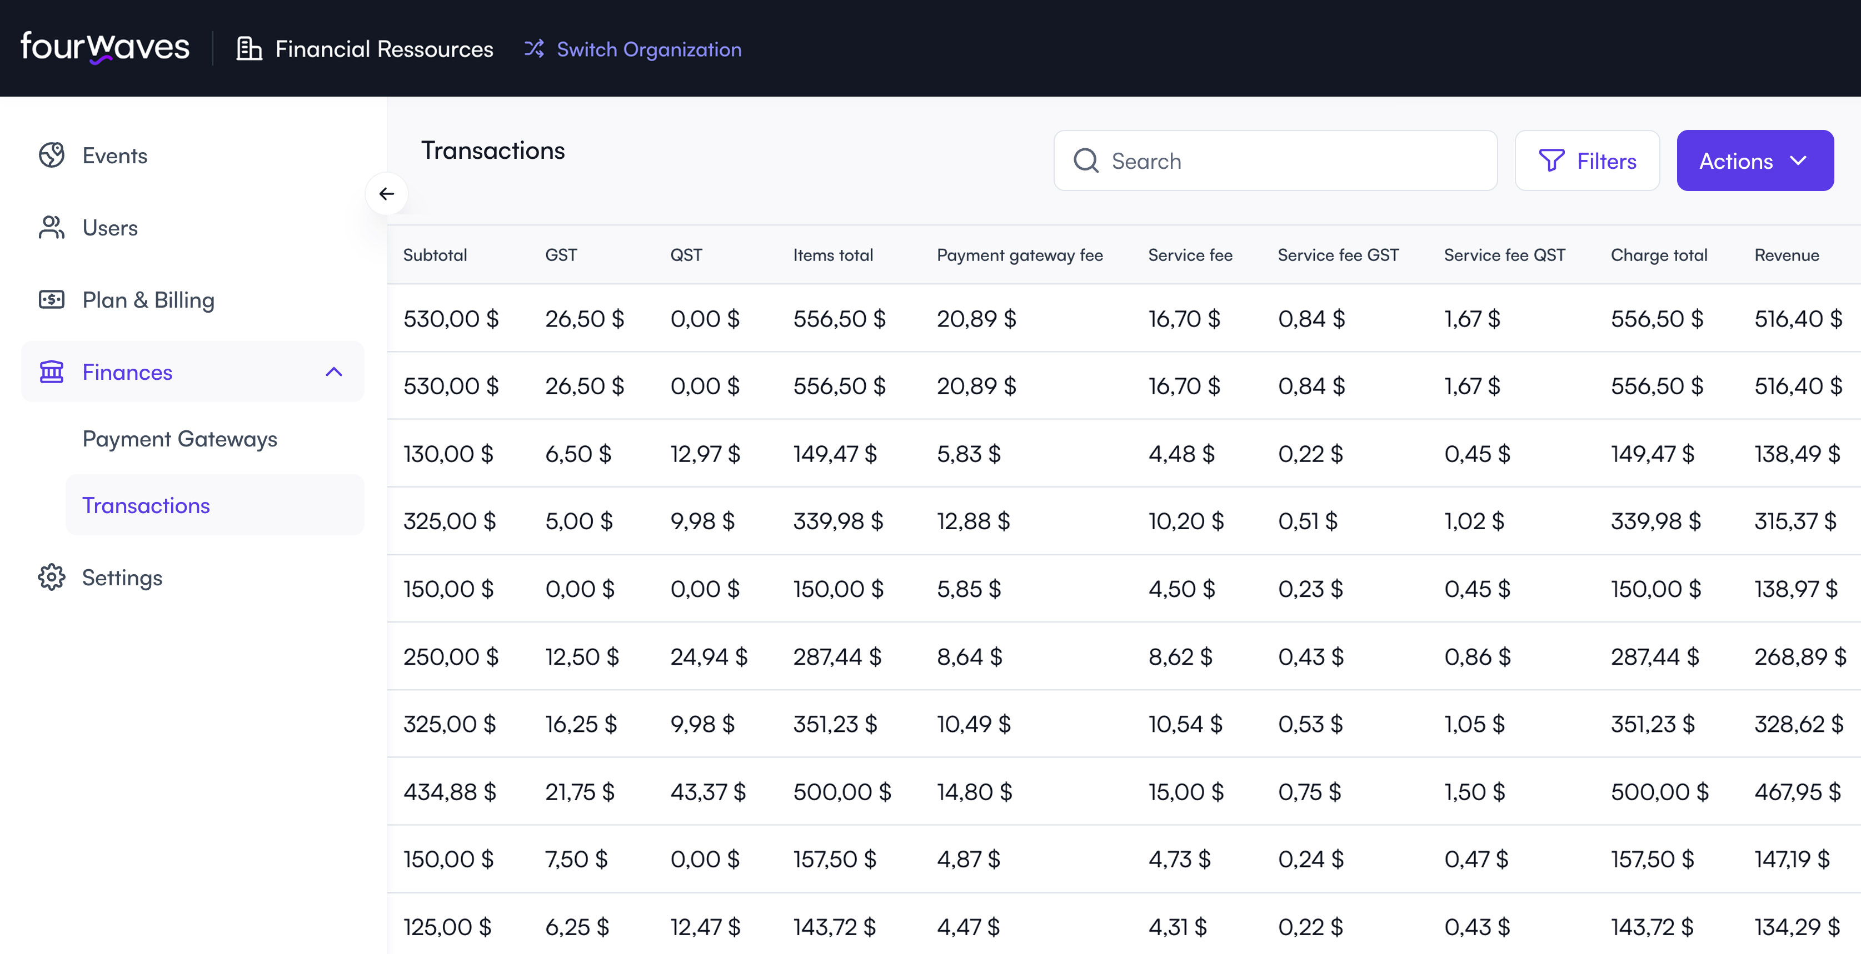The image size is (1861, 954).
Task: Click the Revenue column header
Action: (1786, 254)
